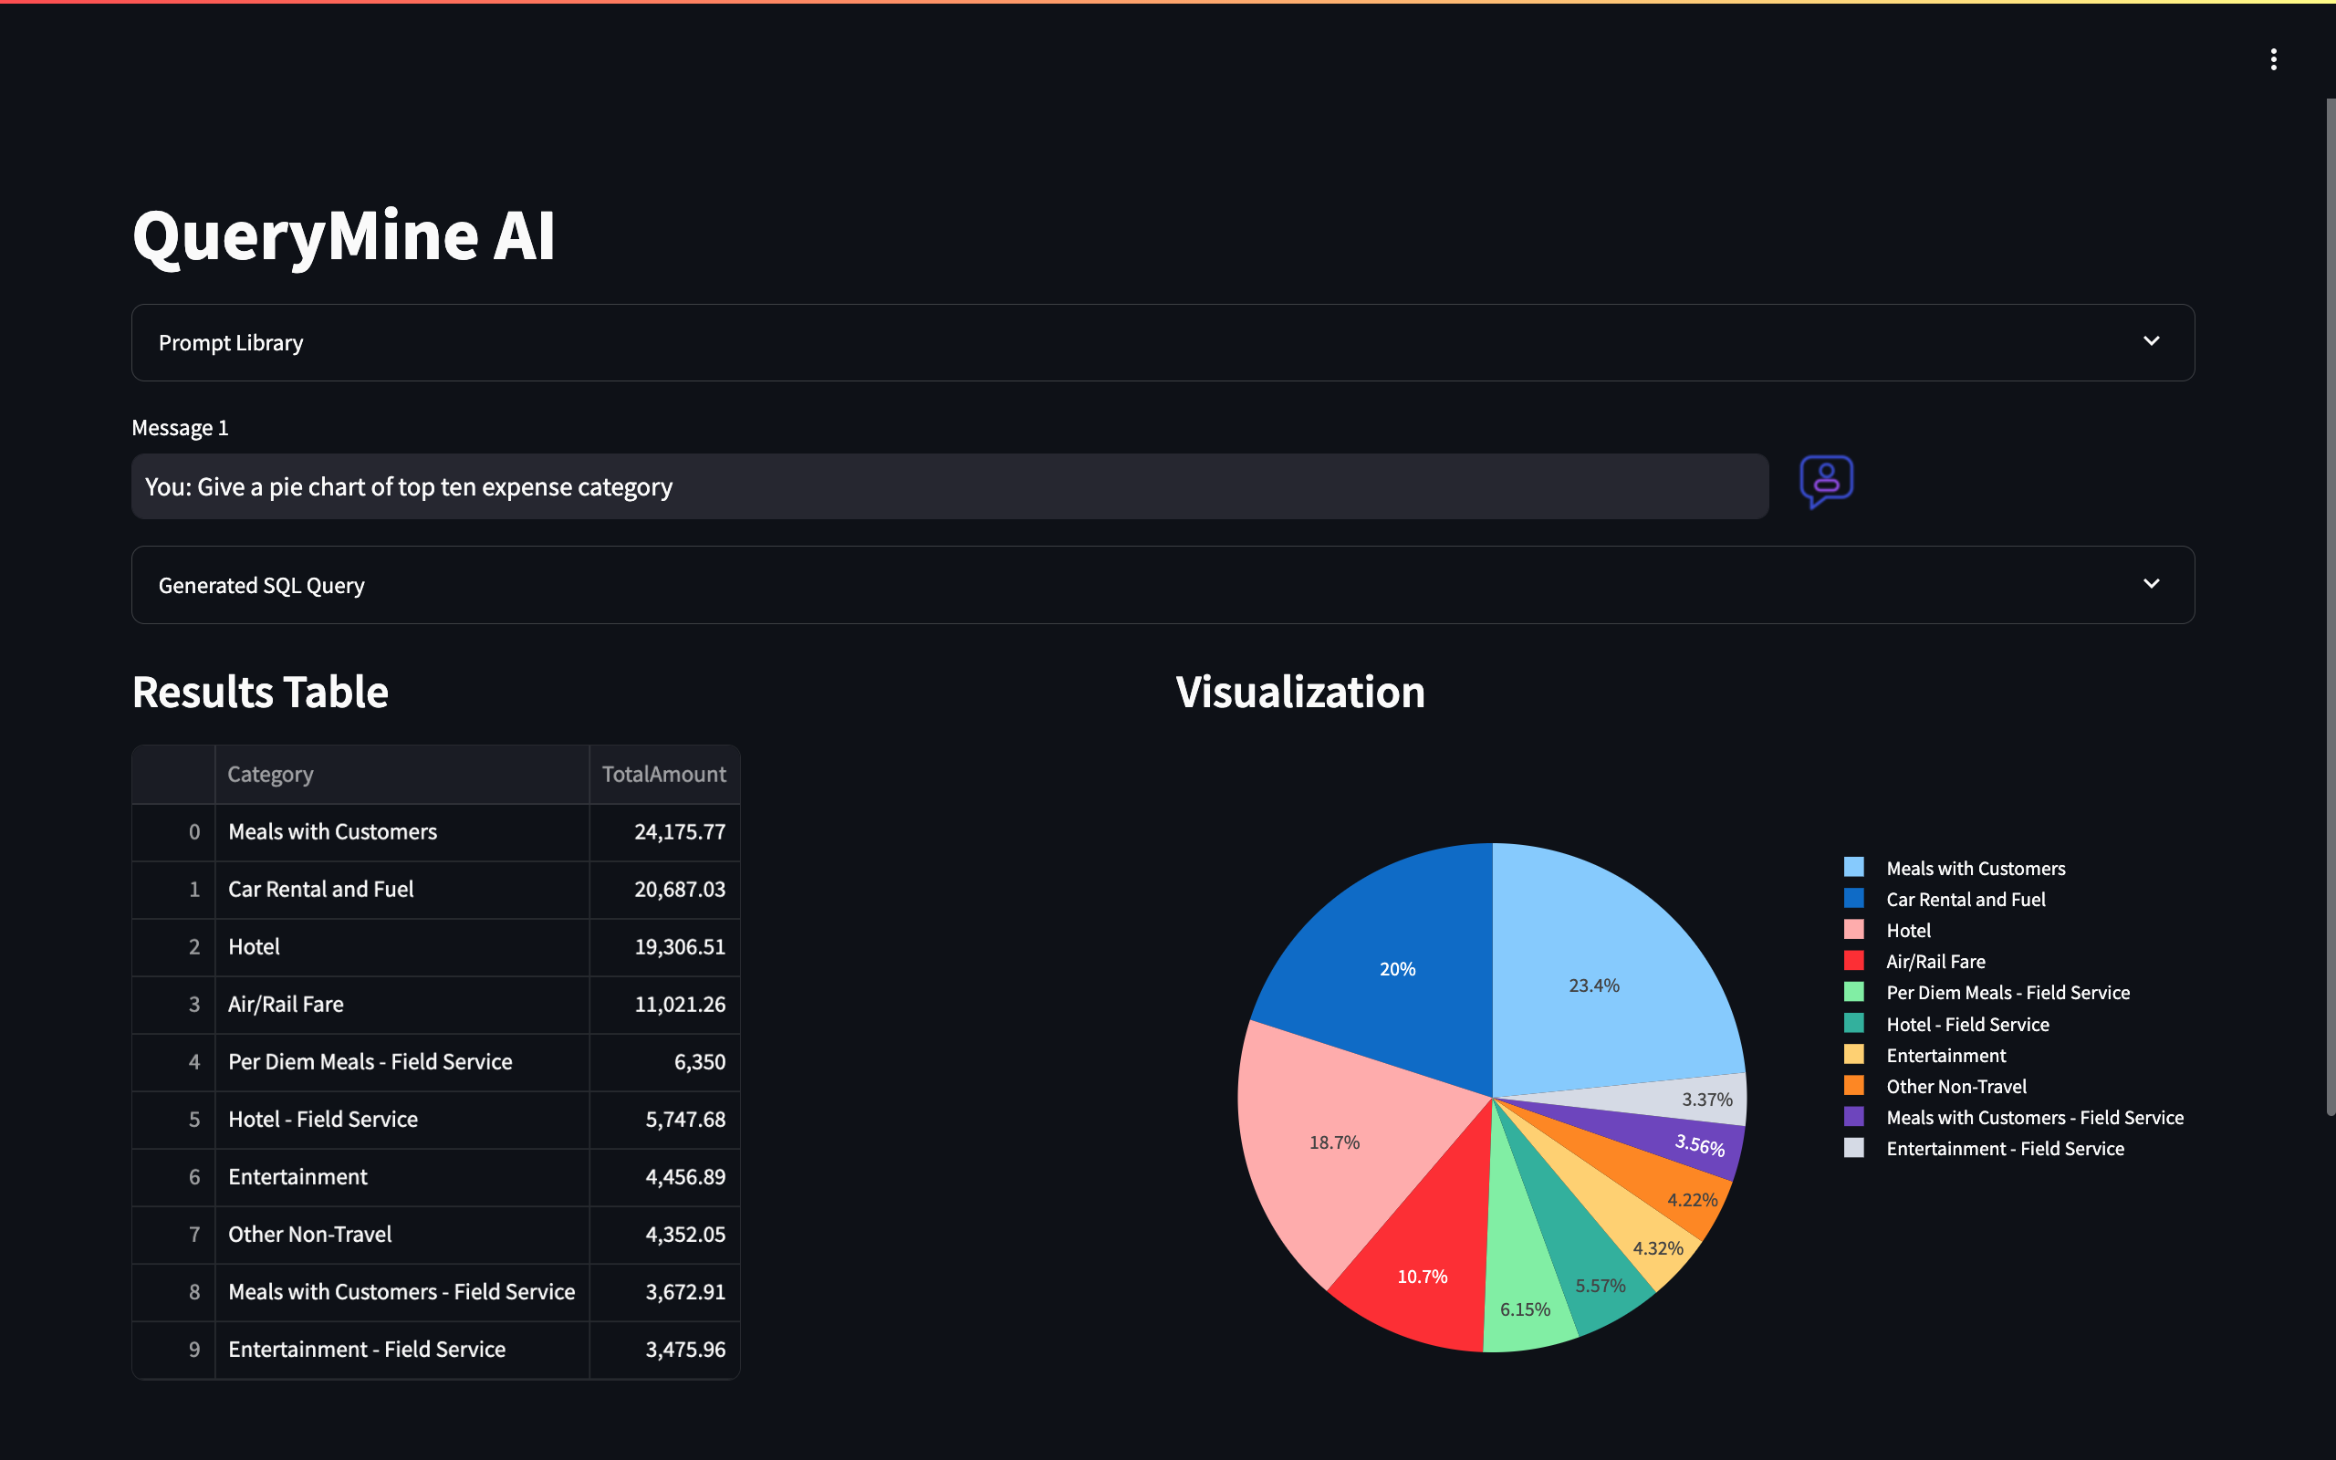2336x1460 pixels.
Task: Click the Car Rental and Fuel legend entry
Action: [x=1966, y=899]
